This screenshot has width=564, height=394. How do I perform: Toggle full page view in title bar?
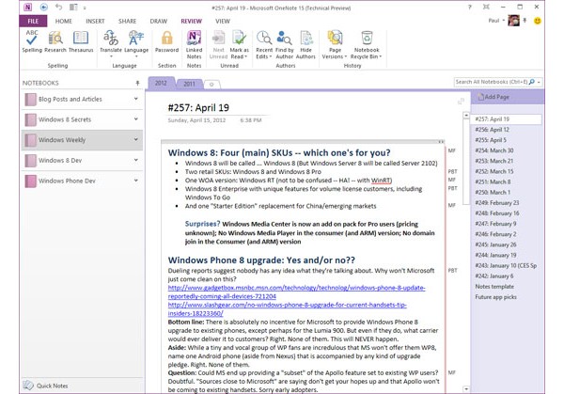(486, 7)
